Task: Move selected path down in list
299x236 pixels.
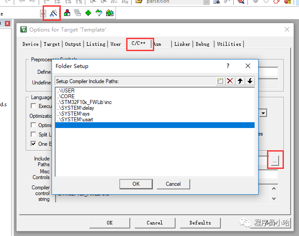Action: coord(250,81)
